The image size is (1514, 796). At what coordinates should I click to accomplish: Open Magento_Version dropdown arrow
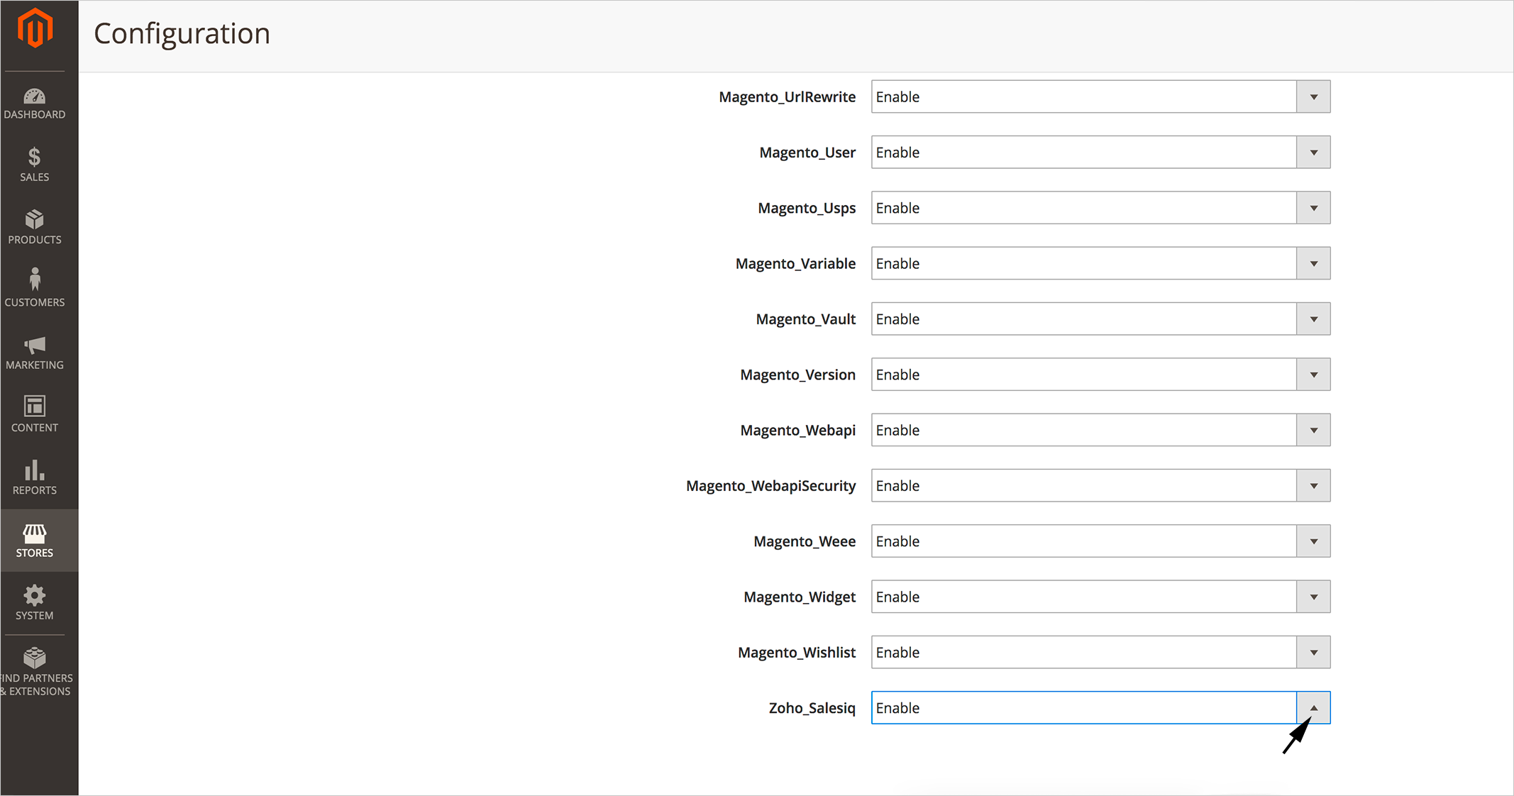point(1313,375)
